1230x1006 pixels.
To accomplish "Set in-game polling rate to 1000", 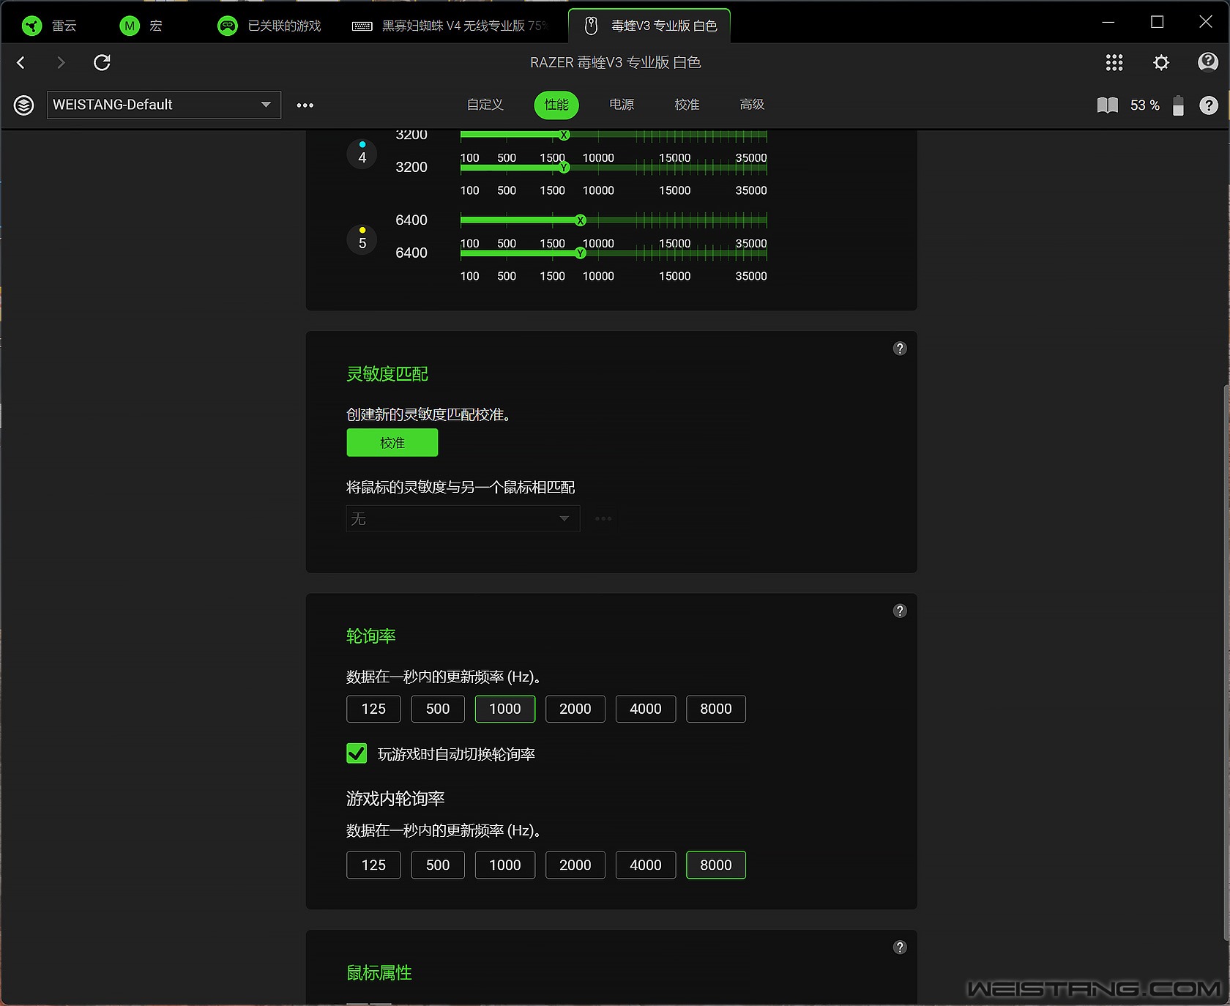I will (x=505, y=865).
